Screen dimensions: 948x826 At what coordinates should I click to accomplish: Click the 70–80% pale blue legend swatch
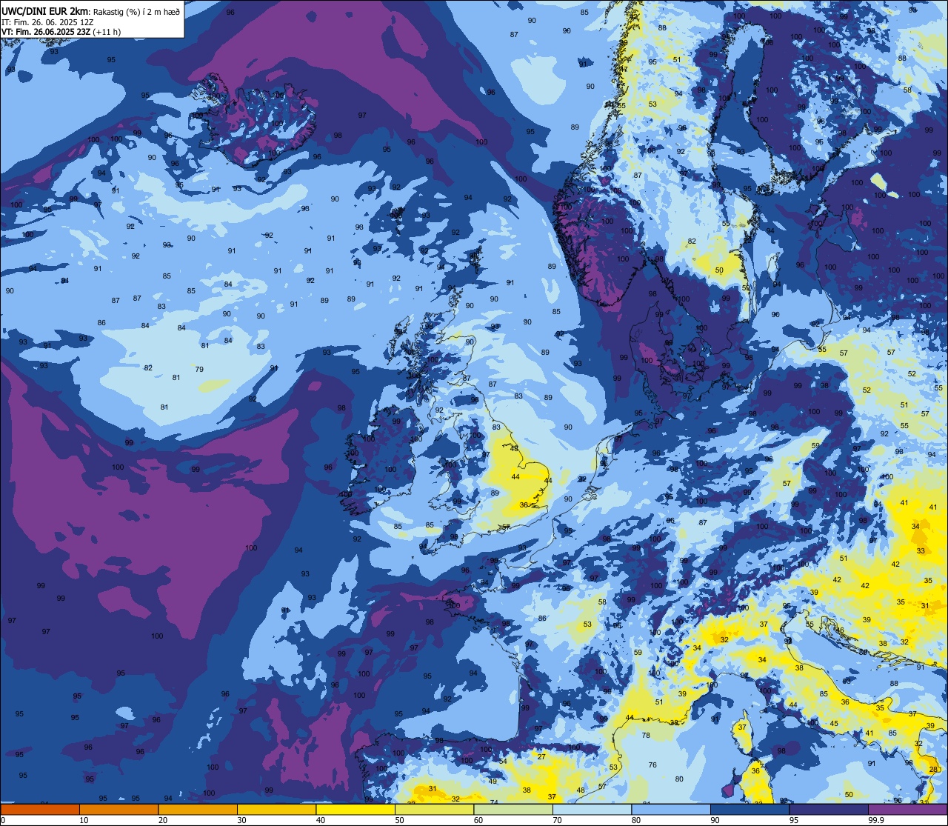(592, 809)
